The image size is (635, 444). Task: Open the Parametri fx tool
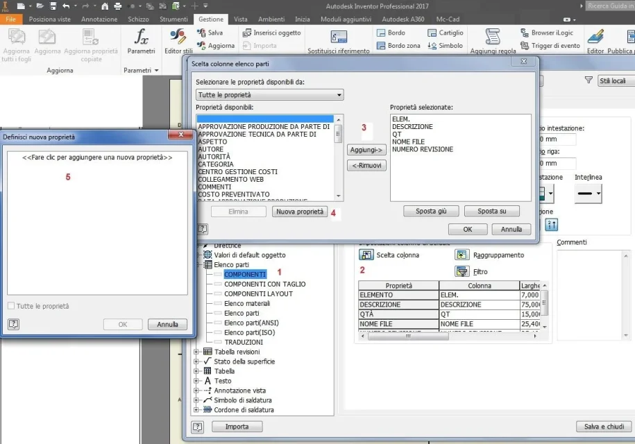141,37
